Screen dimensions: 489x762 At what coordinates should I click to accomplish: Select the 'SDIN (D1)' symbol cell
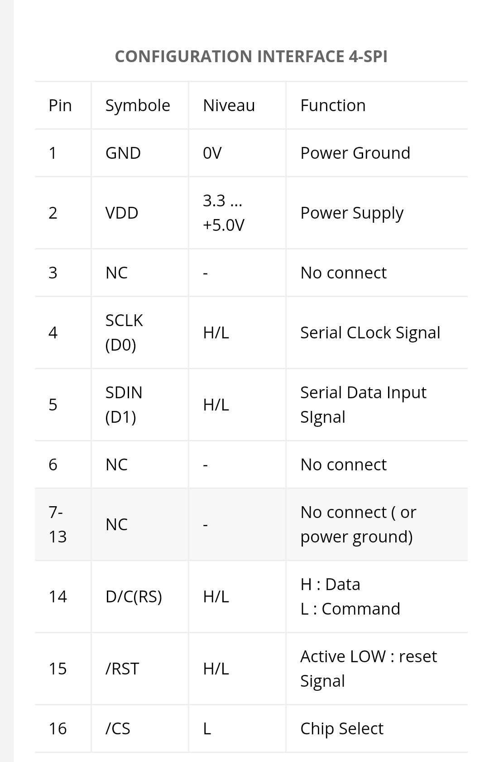124,405
